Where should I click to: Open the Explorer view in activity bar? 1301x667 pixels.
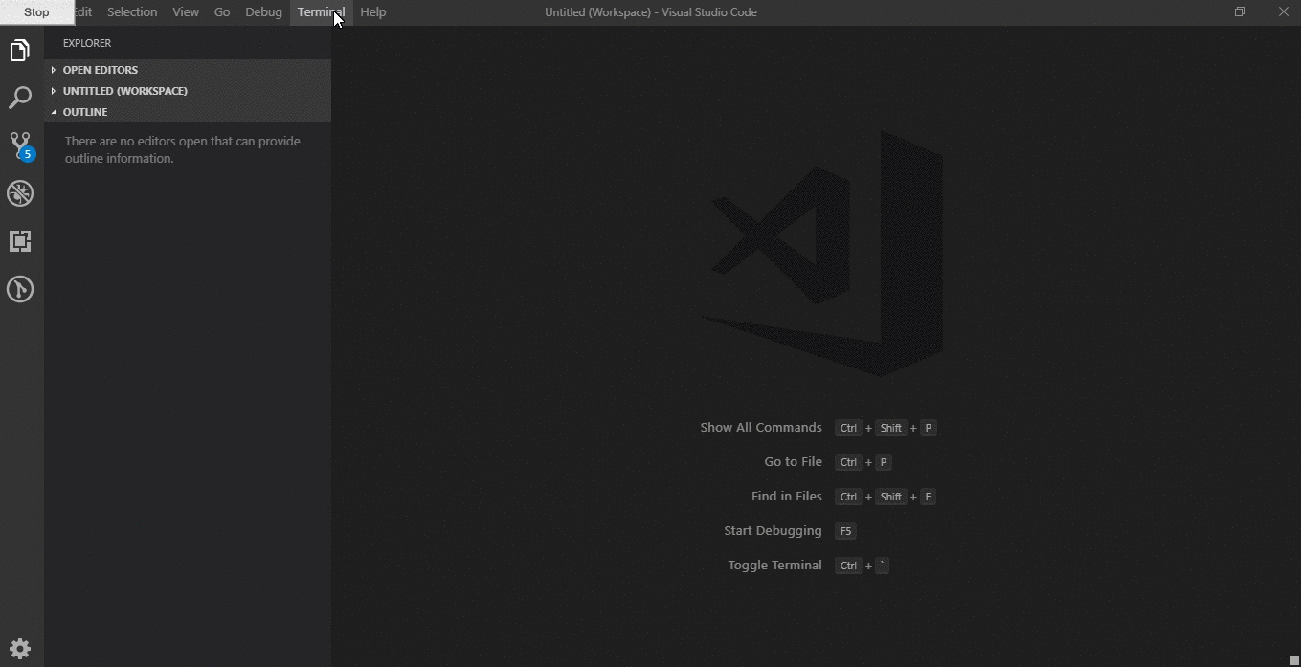tap(20, 51)
